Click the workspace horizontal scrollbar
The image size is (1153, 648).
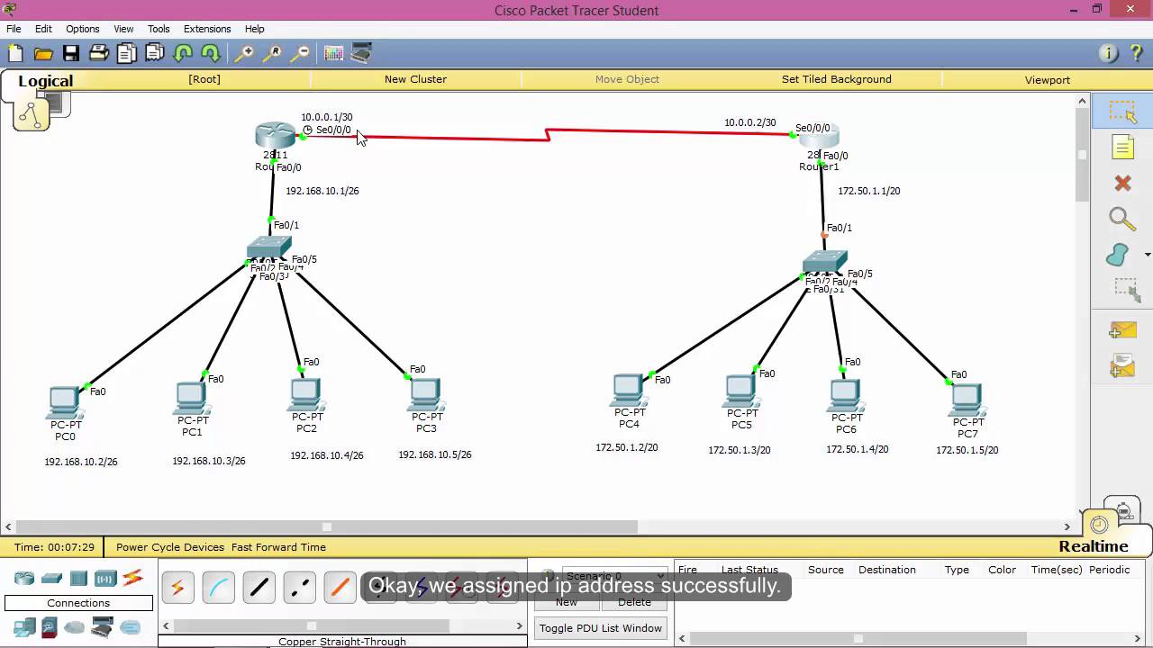[327, 526]
